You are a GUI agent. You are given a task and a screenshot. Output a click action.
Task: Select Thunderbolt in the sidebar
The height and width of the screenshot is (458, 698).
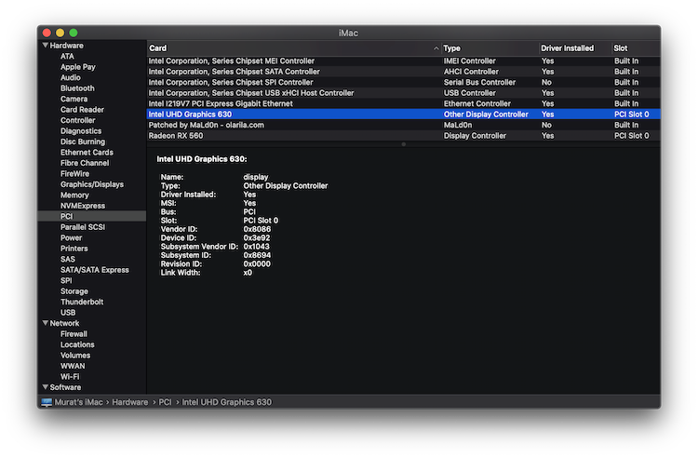point(82,302)
